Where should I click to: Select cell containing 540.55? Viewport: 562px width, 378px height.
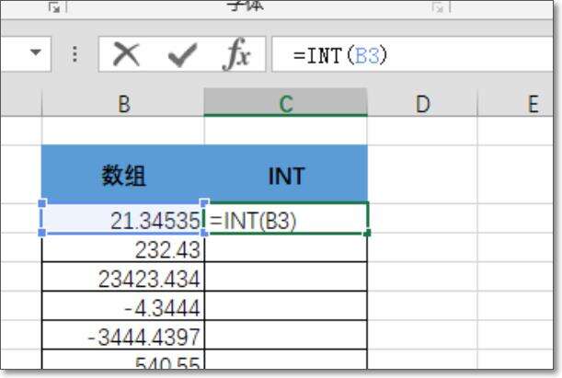tap(123, 360)
